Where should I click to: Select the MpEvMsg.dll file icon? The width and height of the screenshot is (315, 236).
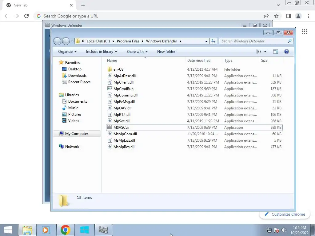110,101
